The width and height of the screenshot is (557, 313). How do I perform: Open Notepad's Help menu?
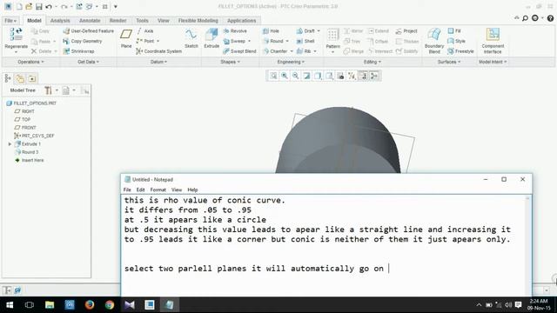tap(192, 190)
